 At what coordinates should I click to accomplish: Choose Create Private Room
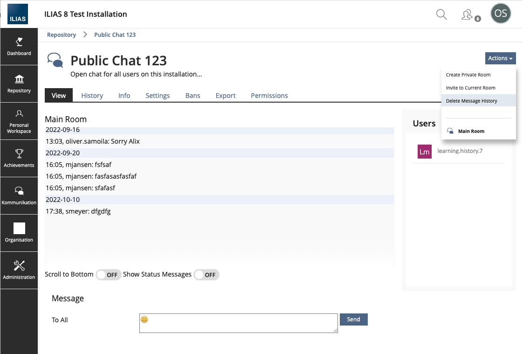point(468,75)
